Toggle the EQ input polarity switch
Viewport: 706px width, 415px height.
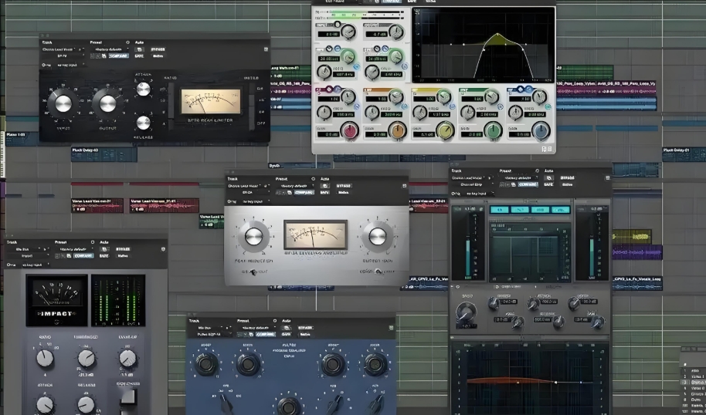[337, 25]
